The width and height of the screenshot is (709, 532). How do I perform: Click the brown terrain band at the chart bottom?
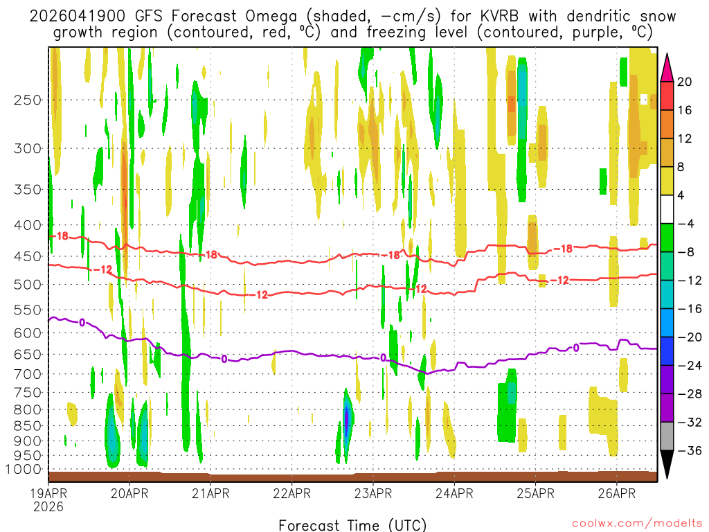tap(352, 477)
